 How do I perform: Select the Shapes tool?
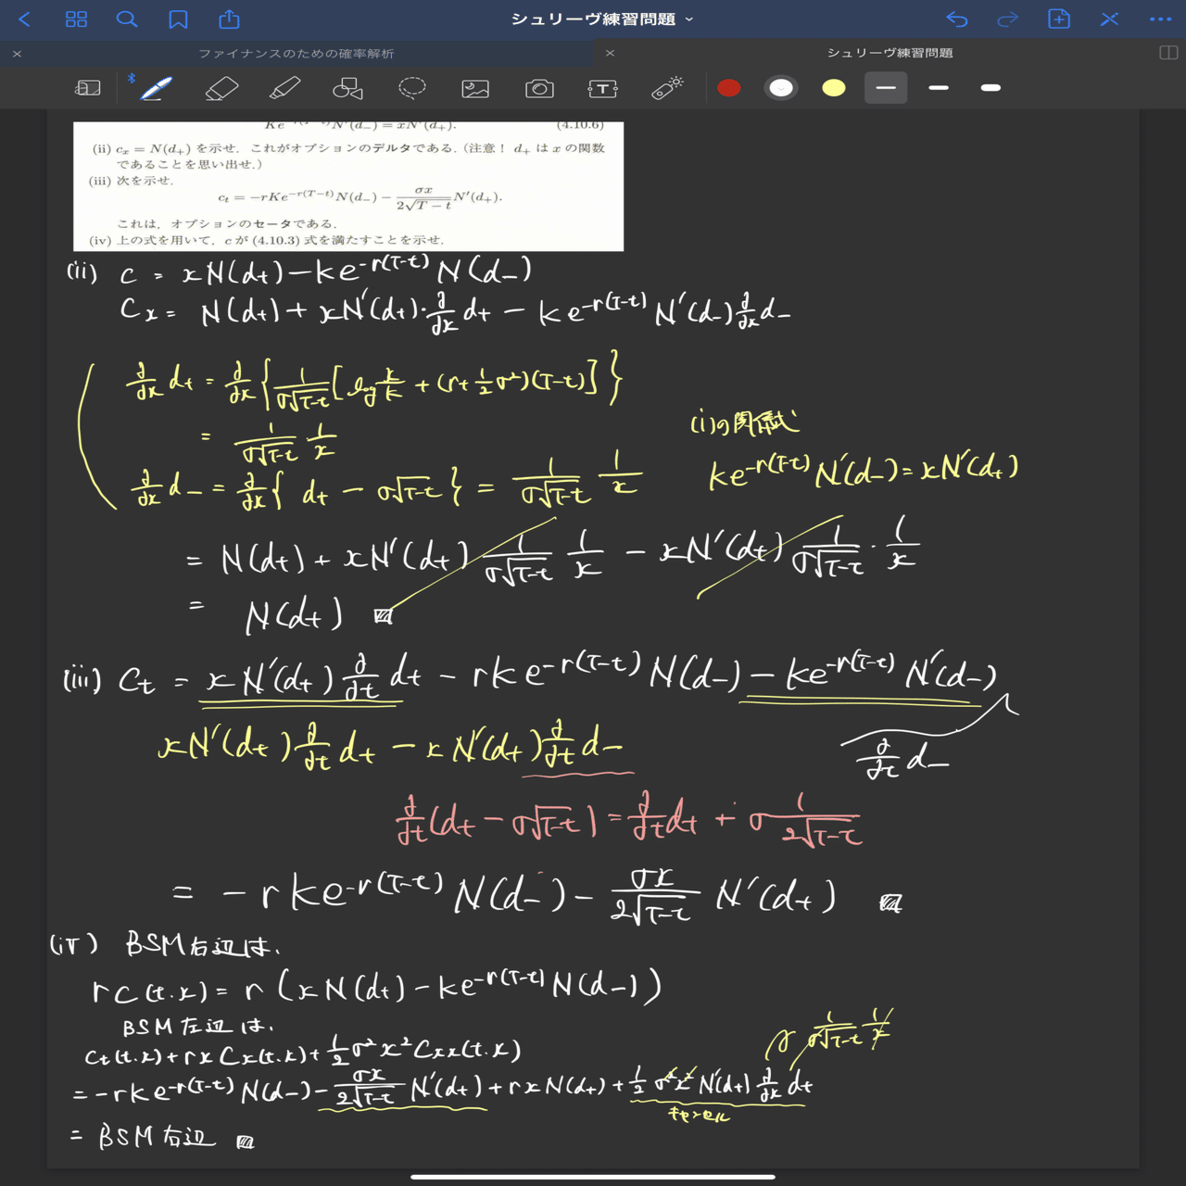[x=347, y=88]
